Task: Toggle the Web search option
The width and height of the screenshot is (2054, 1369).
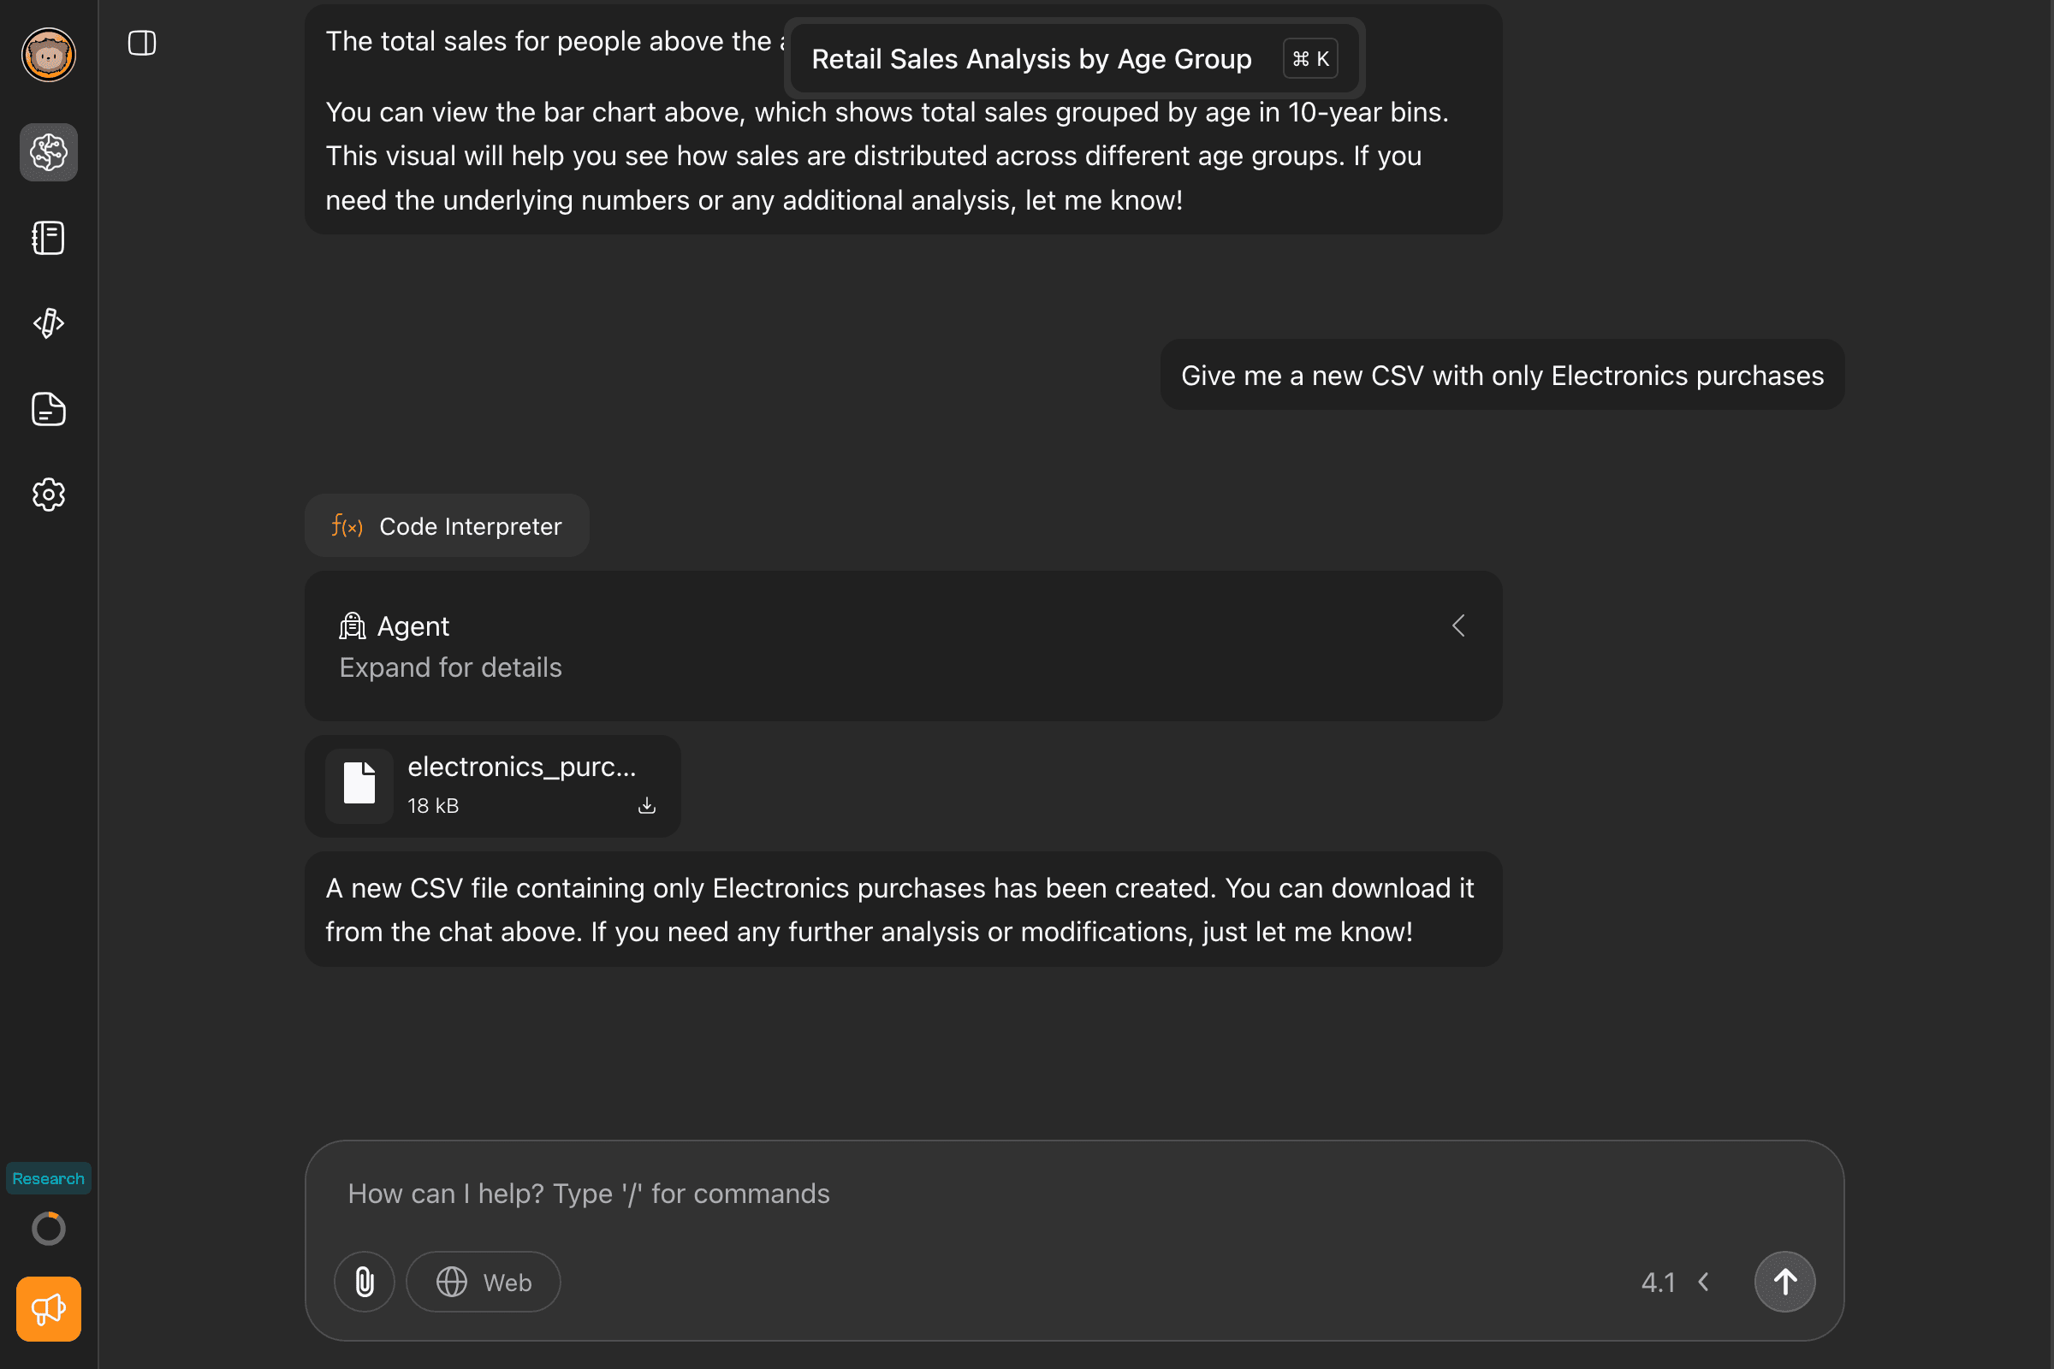Action: [484, 1282]
